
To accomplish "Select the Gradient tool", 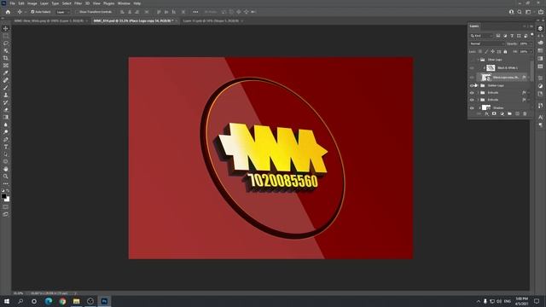I will [x=6, y=118].
